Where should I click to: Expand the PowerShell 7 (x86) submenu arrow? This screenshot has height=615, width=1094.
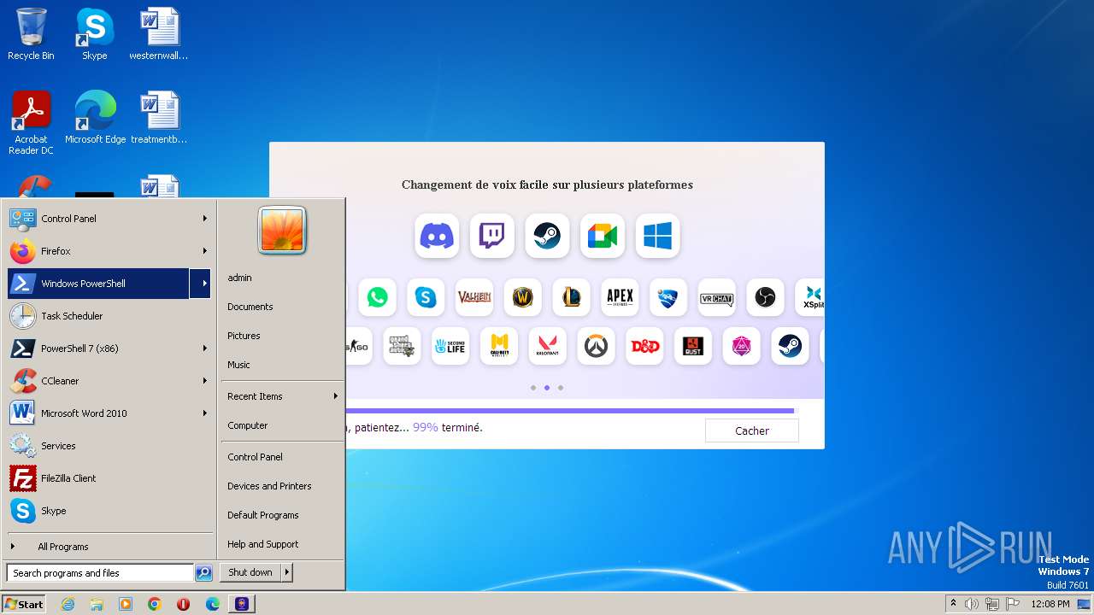[204, 348]
